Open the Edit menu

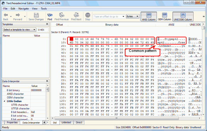coord(13,8)
